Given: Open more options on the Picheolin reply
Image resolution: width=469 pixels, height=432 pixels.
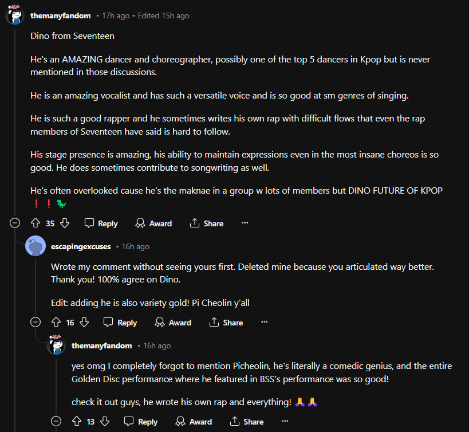Looking at the screenshot, I should [285, 422].
